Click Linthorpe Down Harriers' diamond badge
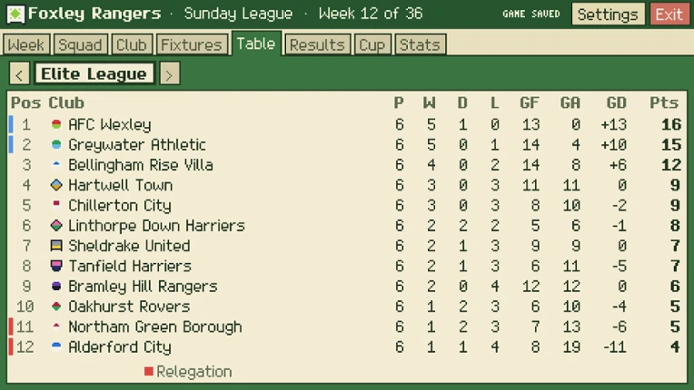Viewport: 694px width, 390px height. (x=56, y=226)
